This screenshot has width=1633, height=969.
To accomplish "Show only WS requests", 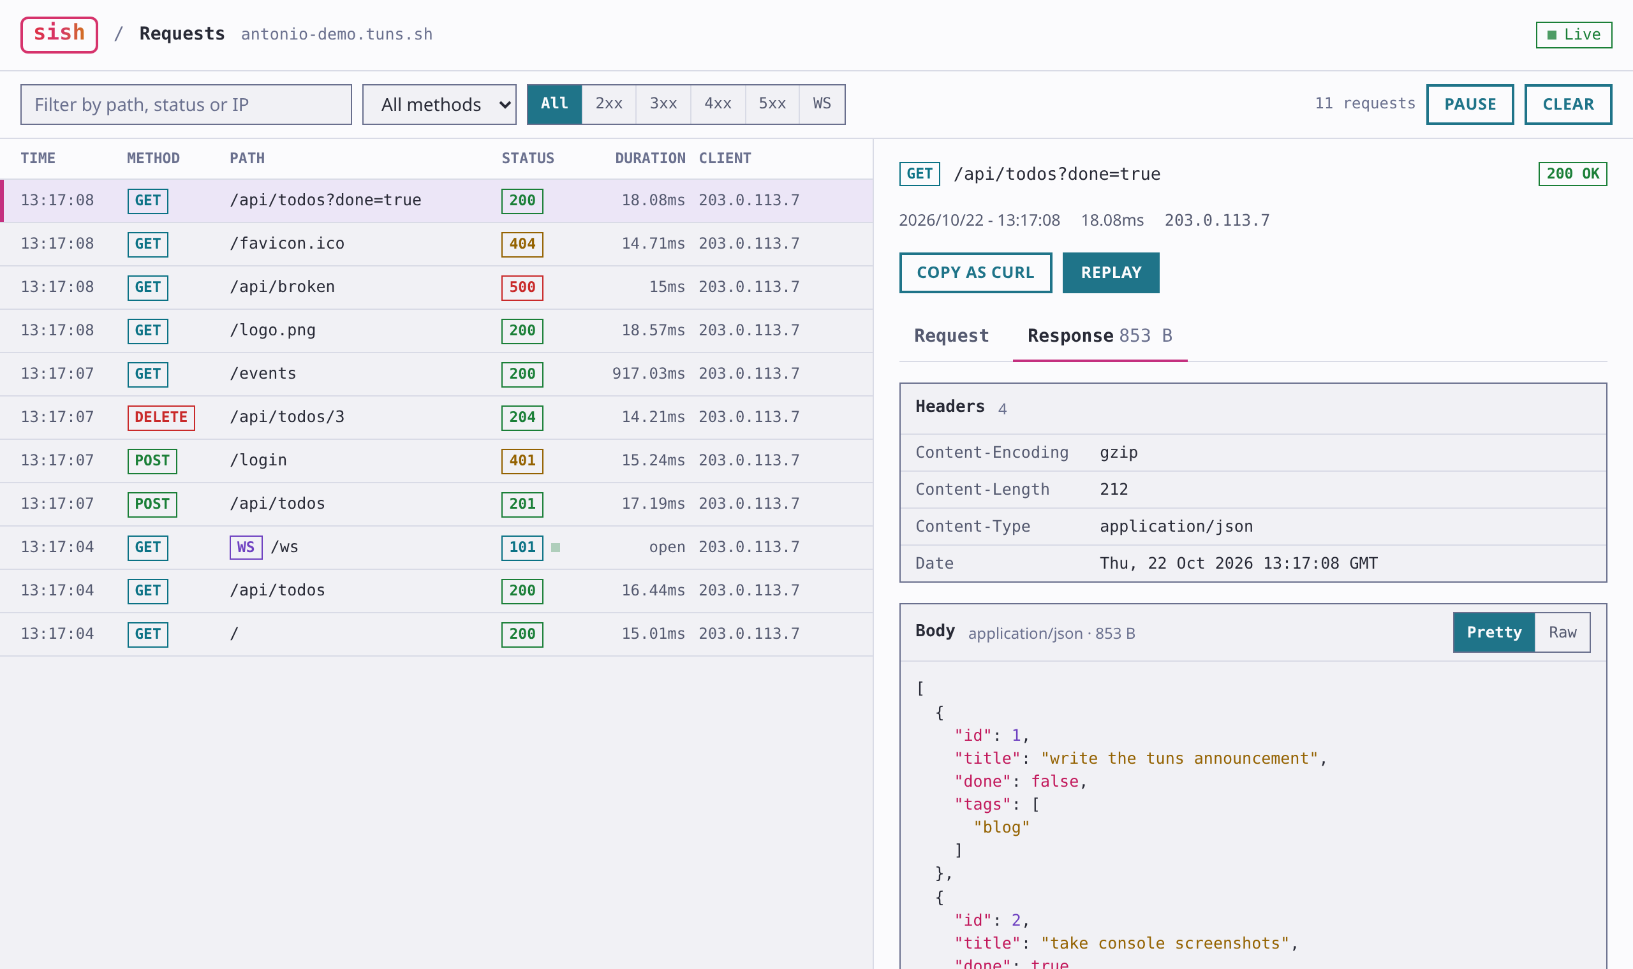I will pyautogui.click(x=822, y=104).
